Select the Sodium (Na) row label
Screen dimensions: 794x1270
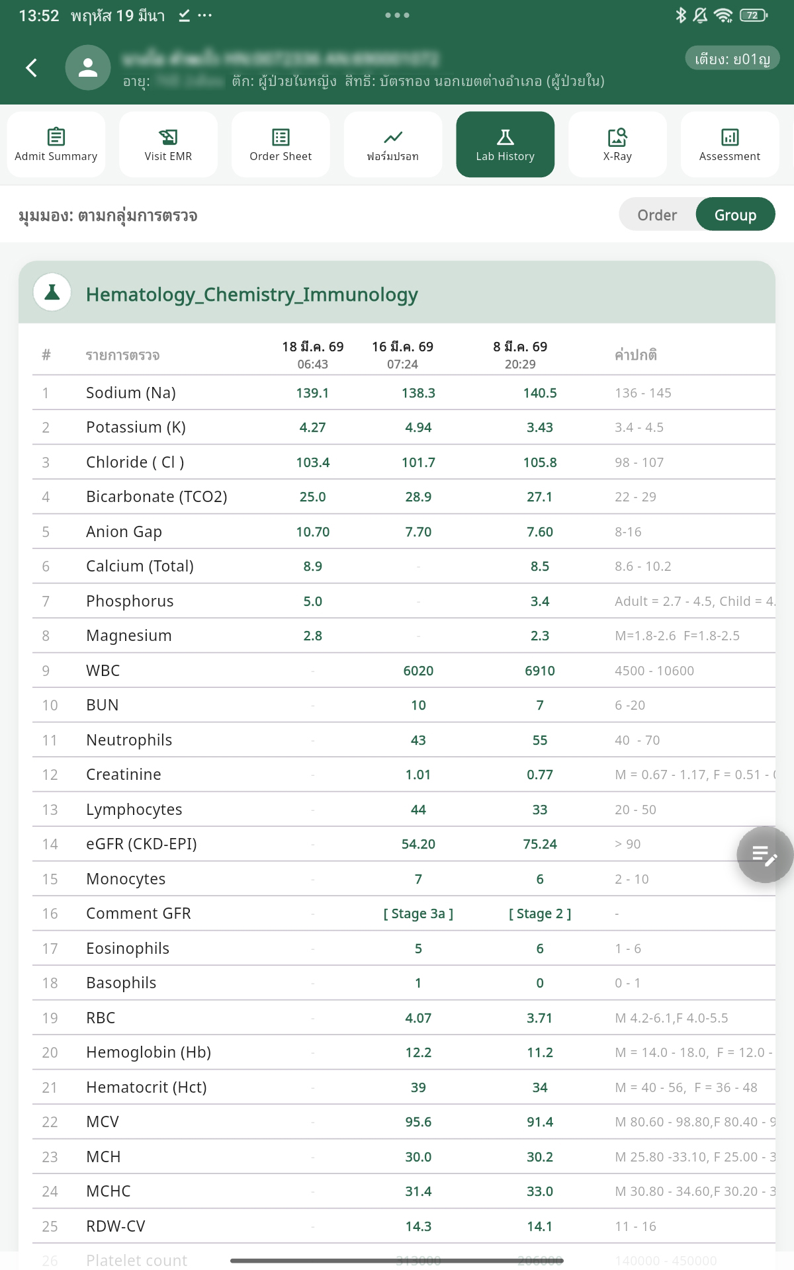pyautogui.click(x=131, y=393)
